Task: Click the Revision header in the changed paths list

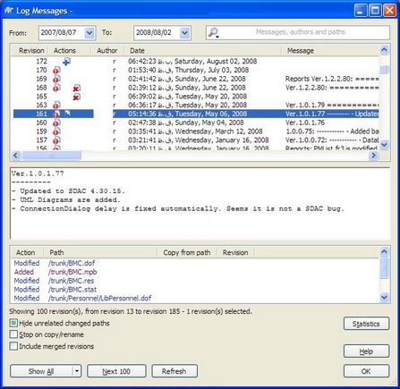Action: click(x=235, y=252)
